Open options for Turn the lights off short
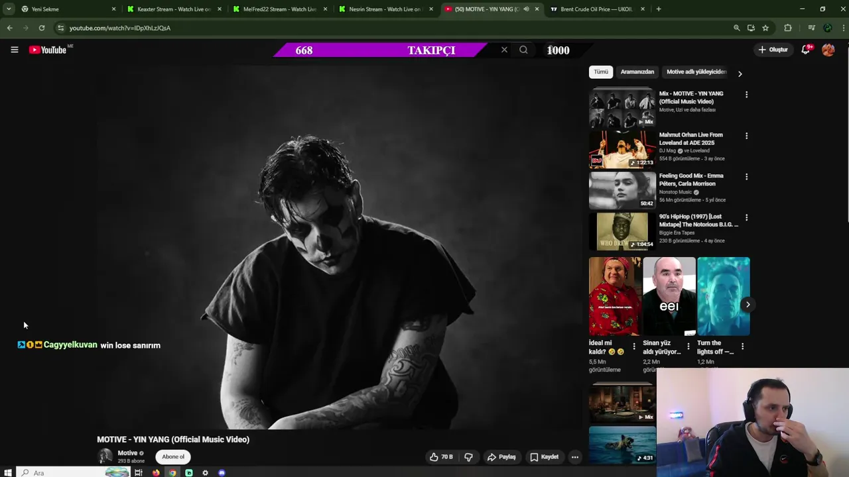 (x=742, y=346)
